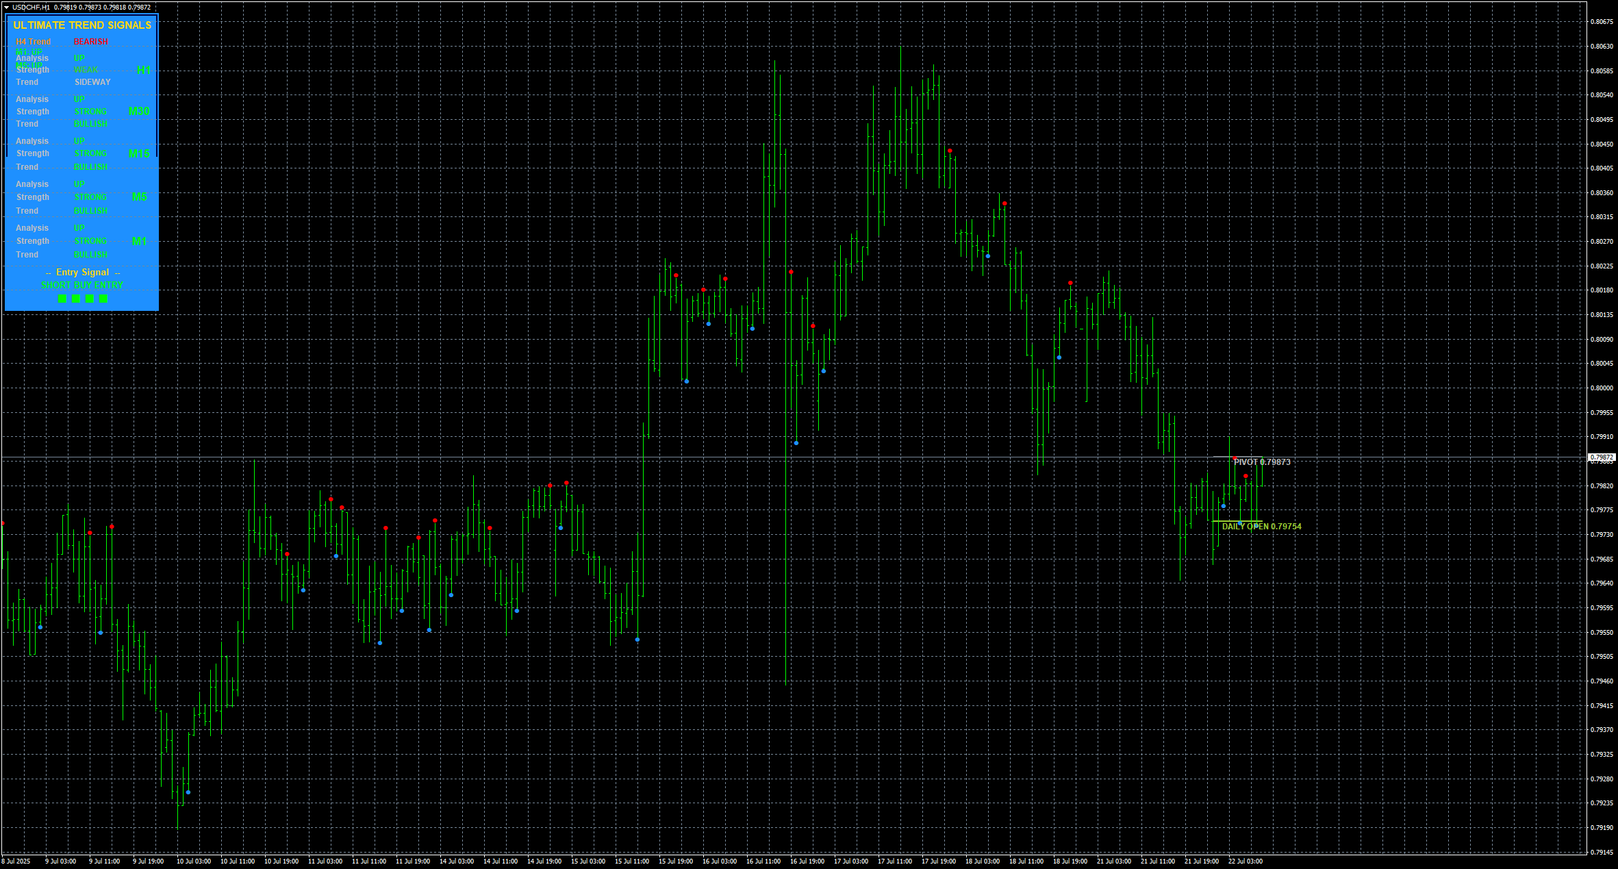This screenshot has width=1618, height=869.
Task: Click the BEARISH H4 trend value
Action: pos(91,42)
